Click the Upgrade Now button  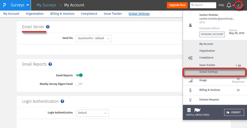click(x=177, y=5)
